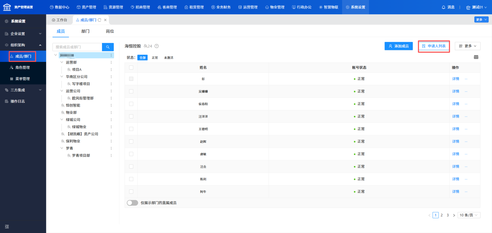
Task: Click the help question mark beside member count
Action: click(156, 46)
